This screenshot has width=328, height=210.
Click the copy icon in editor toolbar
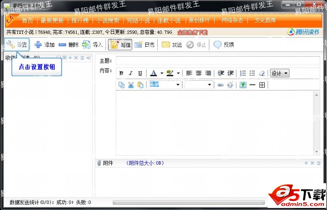point(122,85)
